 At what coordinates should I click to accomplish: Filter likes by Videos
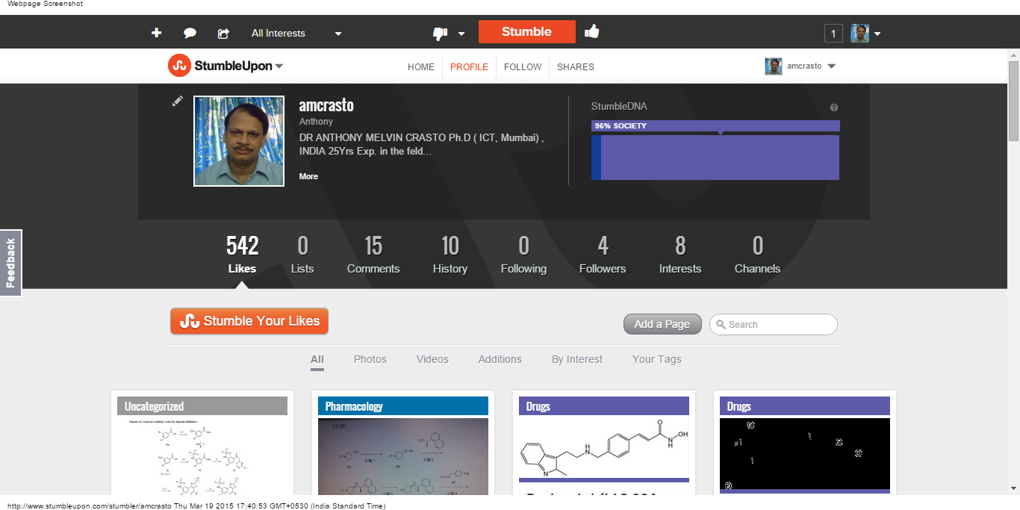(x=432, y=359)
